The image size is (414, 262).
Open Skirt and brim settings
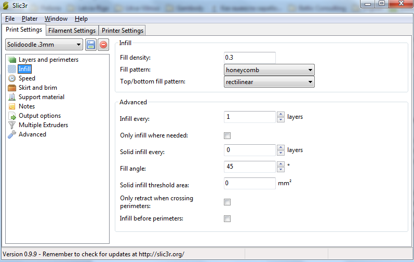[37, 88]
